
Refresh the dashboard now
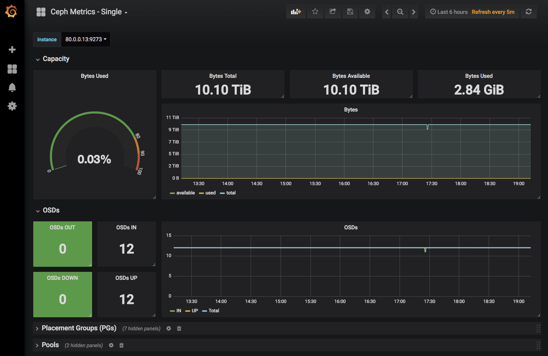[529, 12]
